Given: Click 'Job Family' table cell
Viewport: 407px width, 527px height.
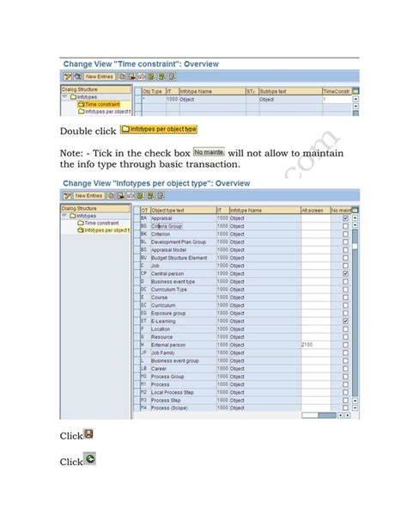Looking at the screenshot, I should coord(183,352).
